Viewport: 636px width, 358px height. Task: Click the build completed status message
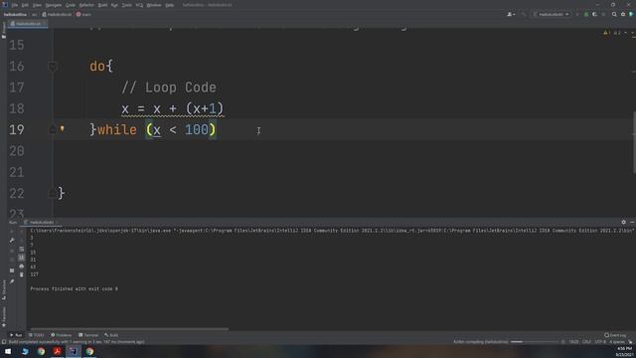tap(77, 342)
